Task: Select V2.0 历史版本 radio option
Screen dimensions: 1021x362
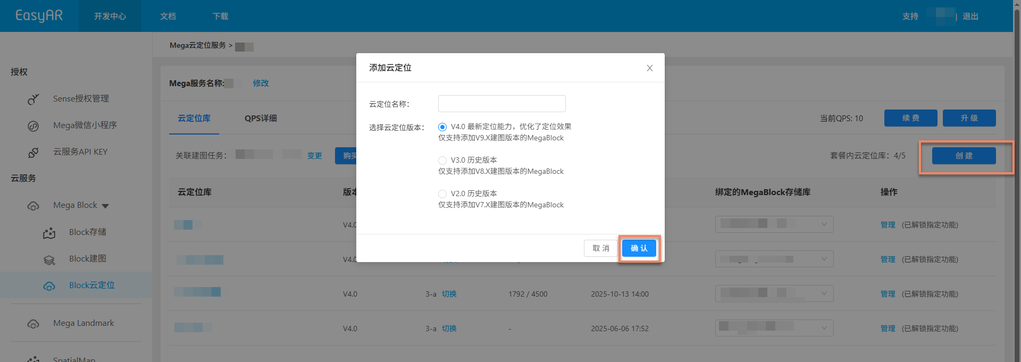Action: point(442,194)
